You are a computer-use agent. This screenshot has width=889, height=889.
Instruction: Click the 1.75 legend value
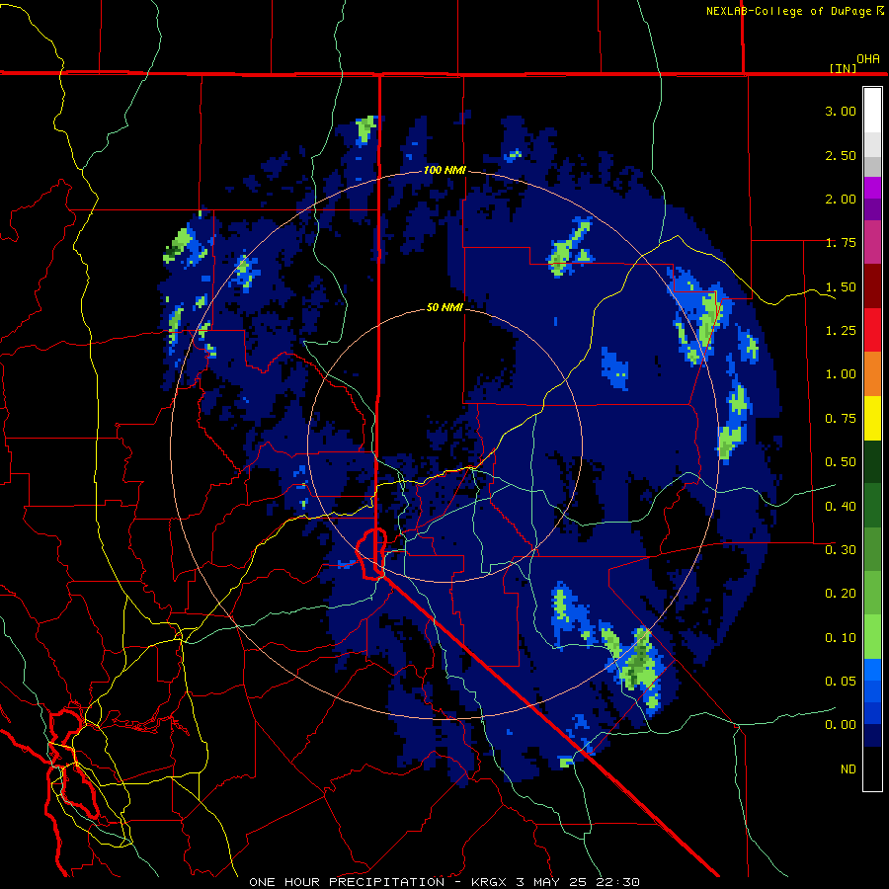[x=841, y=243]
